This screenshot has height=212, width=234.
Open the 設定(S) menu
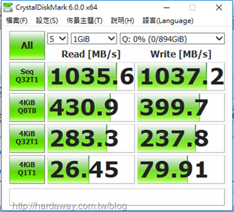point(47,21)
